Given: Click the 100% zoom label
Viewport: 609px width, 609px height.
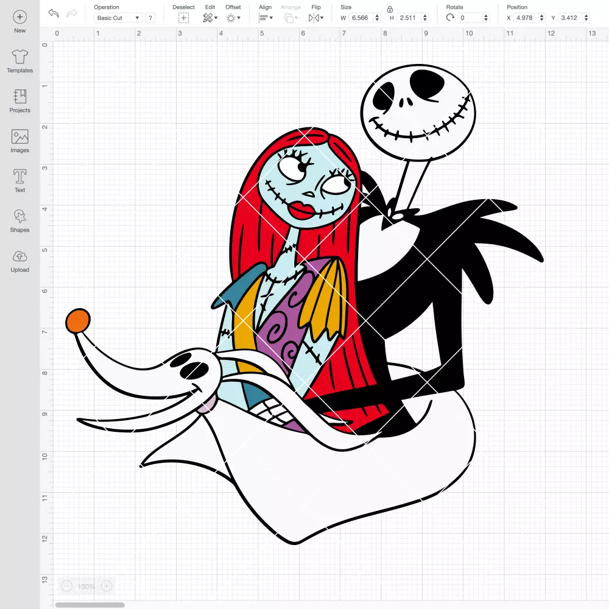Looking at the screenshot, I should point(86,586).
